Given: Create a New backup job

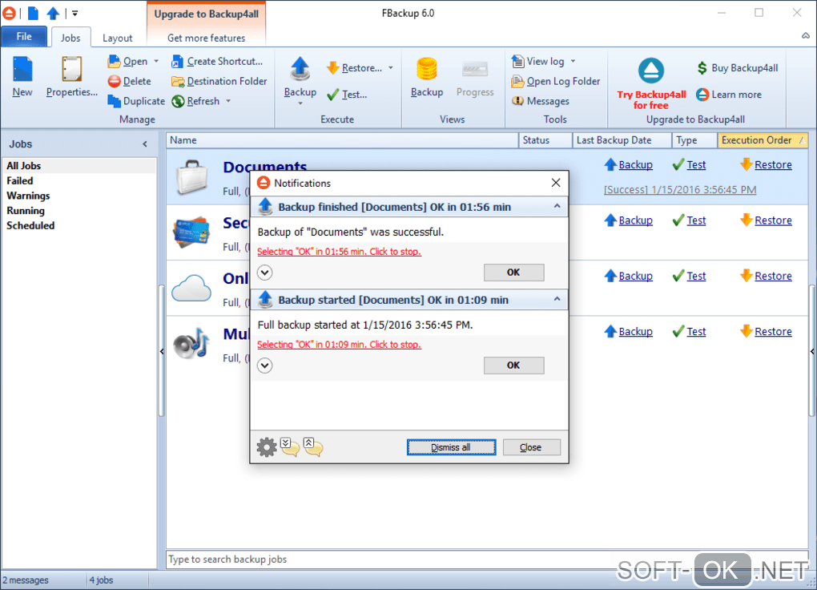Looking at the screenshot, I should [22, 77].
